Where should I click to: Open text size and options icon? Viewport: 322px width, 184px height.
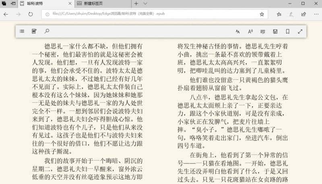click(238, 31)
